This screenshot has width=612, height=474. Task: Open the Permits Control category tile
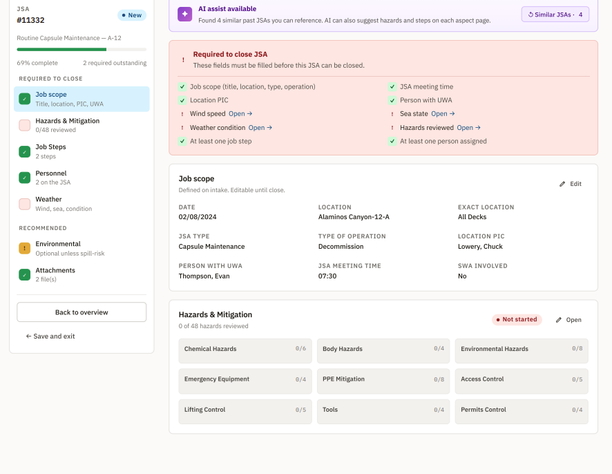(x=522, y=412)
